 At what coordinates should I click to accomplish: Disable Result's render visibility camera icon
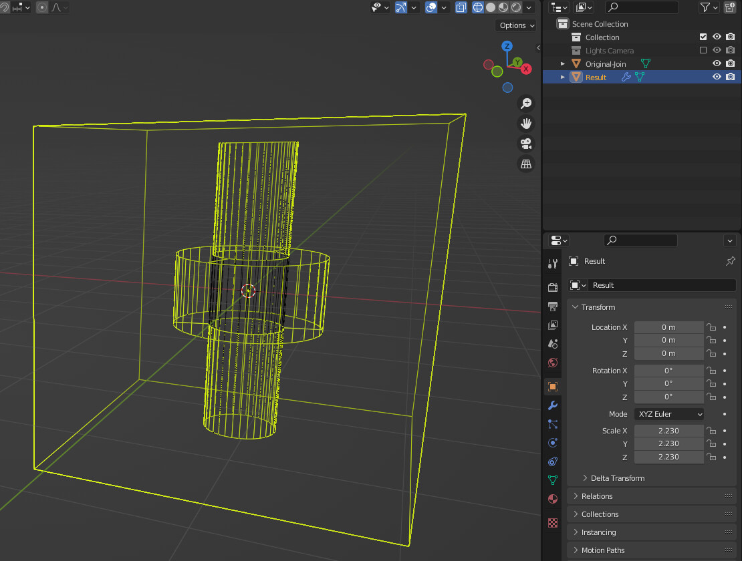[x=730, y=77]
